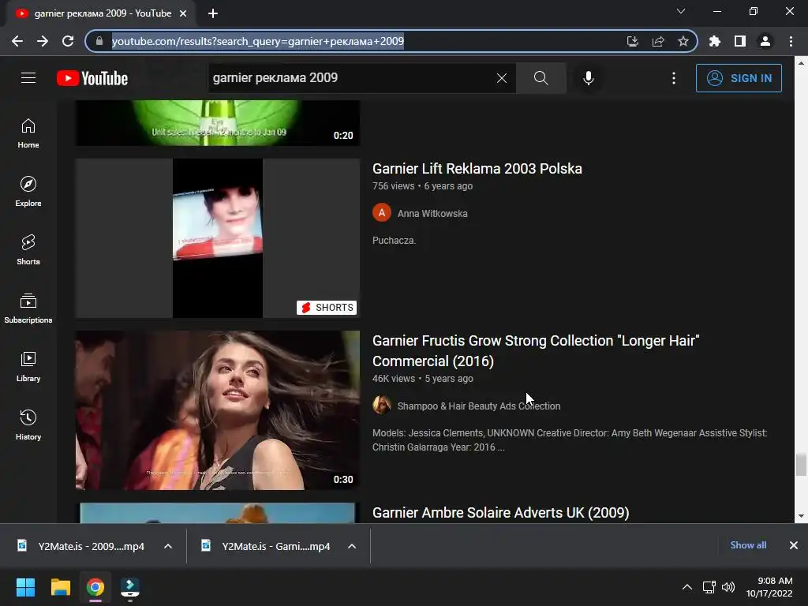Screen dimensions: 808x606
Task: Open network icon in system tray
Action: click(x=709, y=587)
